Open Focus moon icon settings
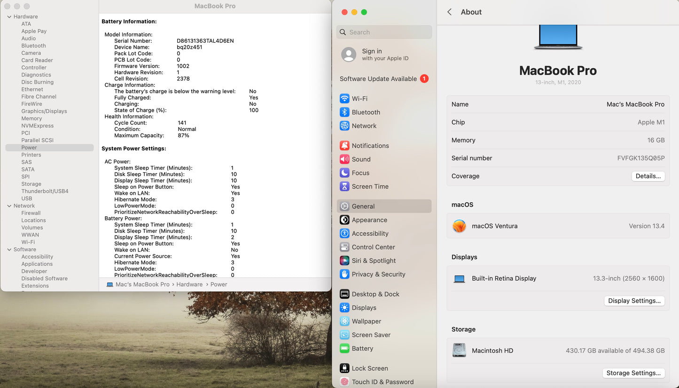 pos(344,173)
